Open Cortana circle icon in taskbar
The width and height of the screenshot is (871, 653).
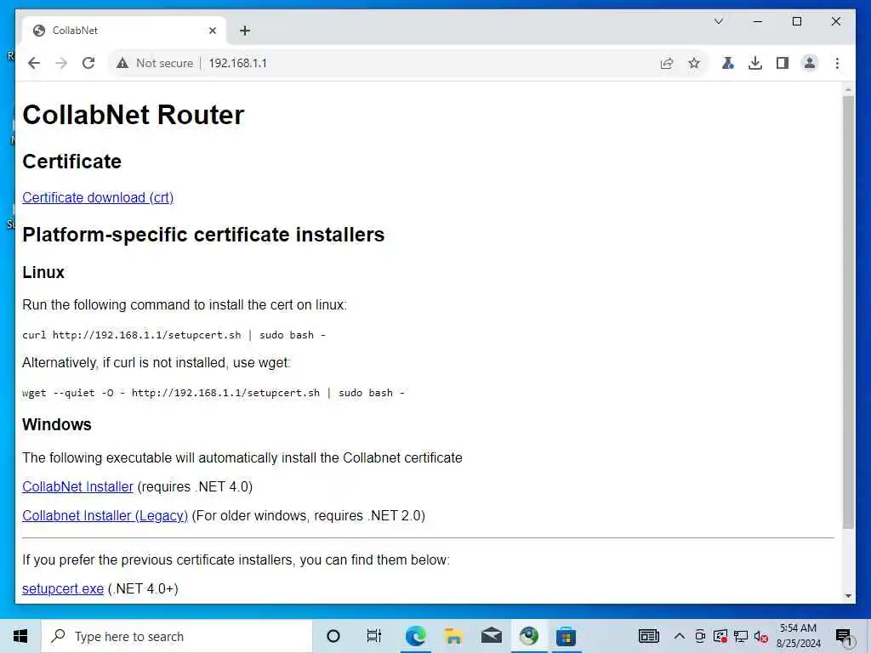coord(333,636)
